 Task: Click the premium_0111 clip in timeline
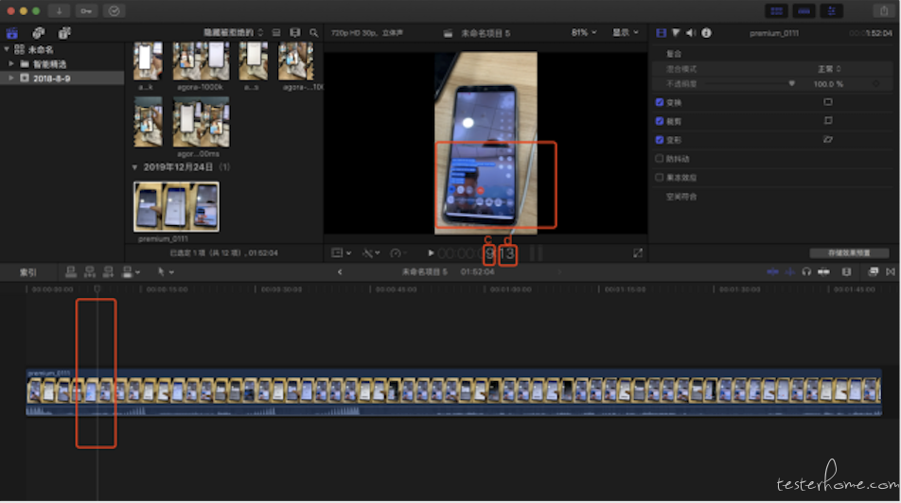[x=453, y=392]
